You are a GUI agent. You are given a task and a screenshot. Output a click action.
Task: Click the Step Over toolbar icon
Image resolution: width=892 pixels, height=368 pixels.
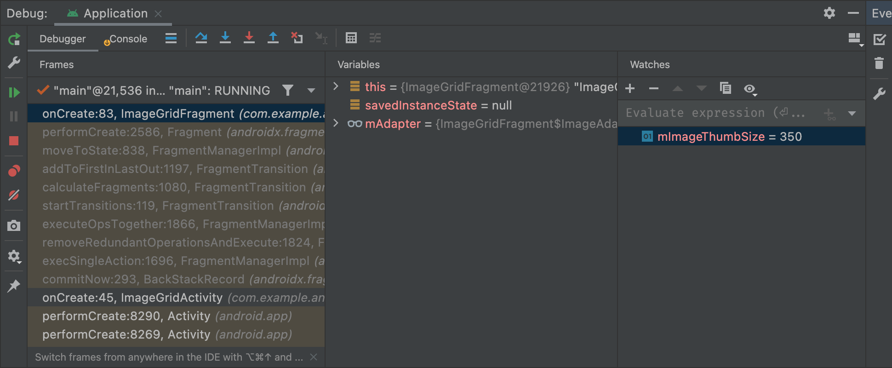pyautogui.click(x=201, y=38)
